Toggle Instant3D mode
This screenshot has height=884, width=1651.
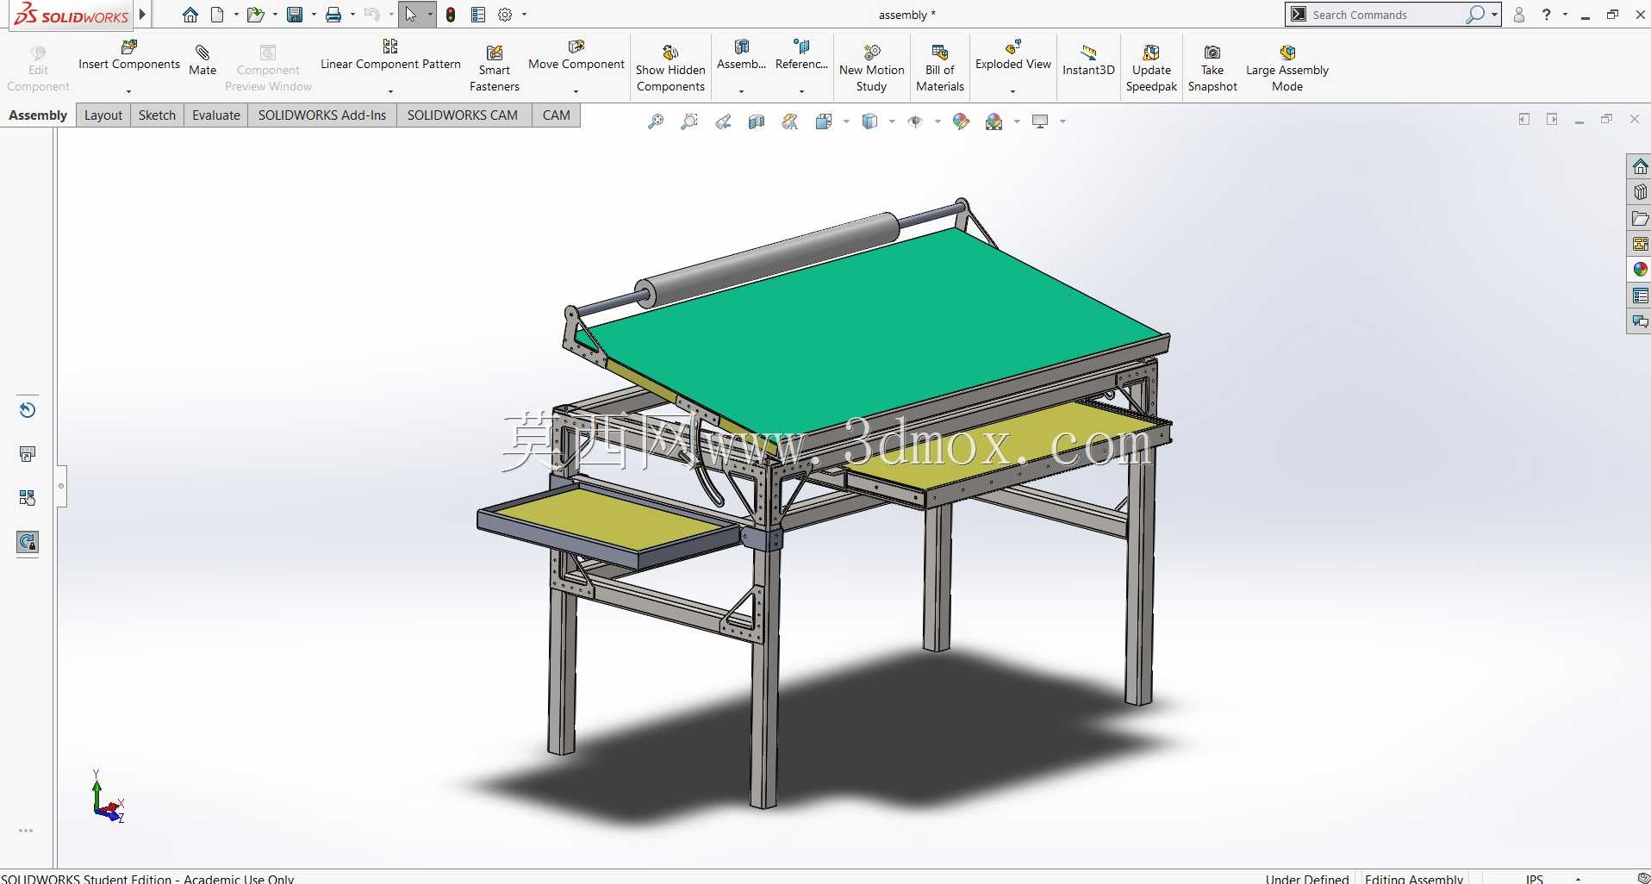point(1088,60)
